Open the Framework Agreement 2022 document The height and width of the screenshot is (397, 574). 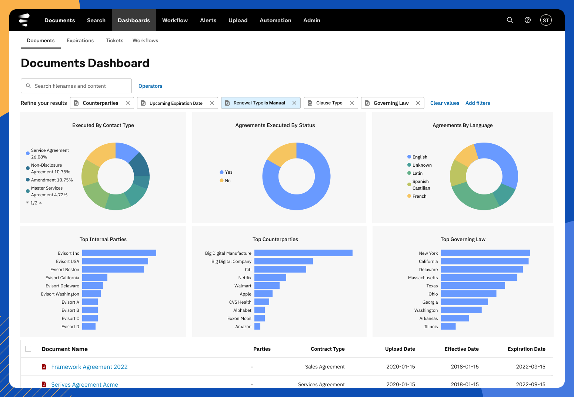(x=89, y=367)
